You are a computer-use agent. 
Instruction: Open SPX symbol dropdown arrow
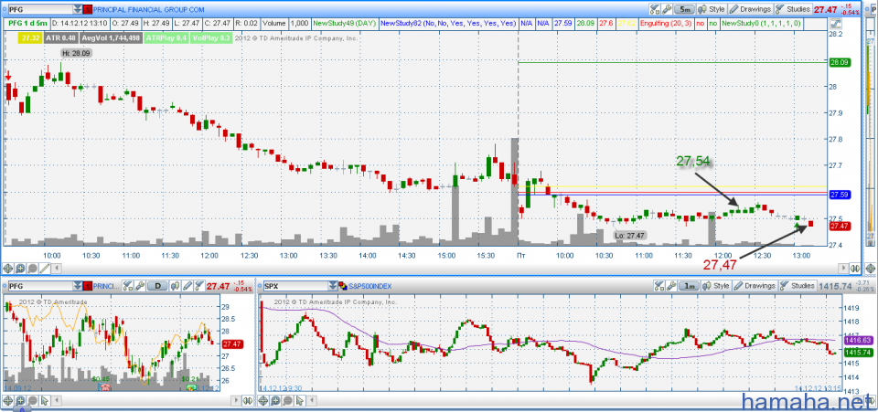tap(333, 286)
